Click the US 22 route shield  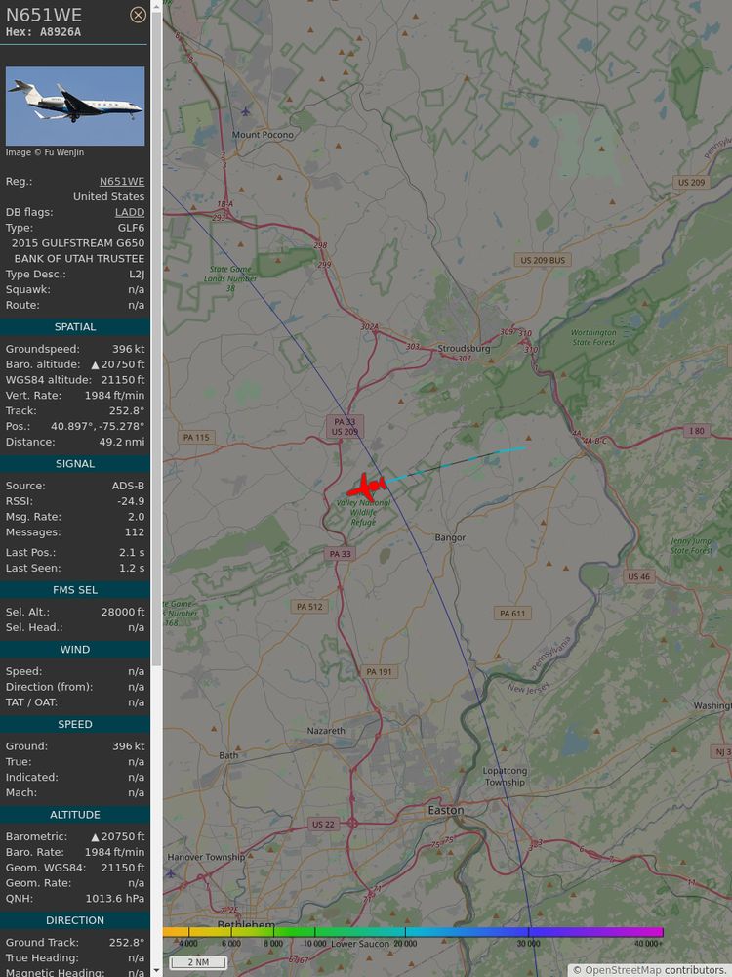point(322,825)
